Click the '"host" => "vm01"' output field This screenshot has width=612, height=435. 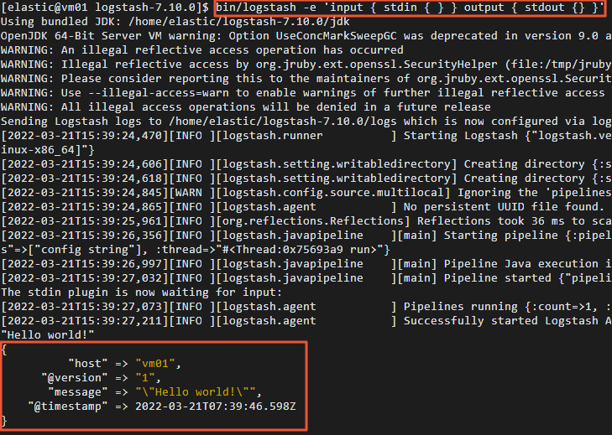click(x=124, y=364)
